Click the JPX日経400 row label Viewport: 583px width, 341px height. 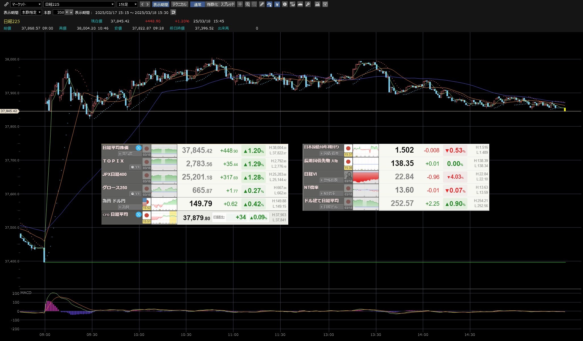114,174
